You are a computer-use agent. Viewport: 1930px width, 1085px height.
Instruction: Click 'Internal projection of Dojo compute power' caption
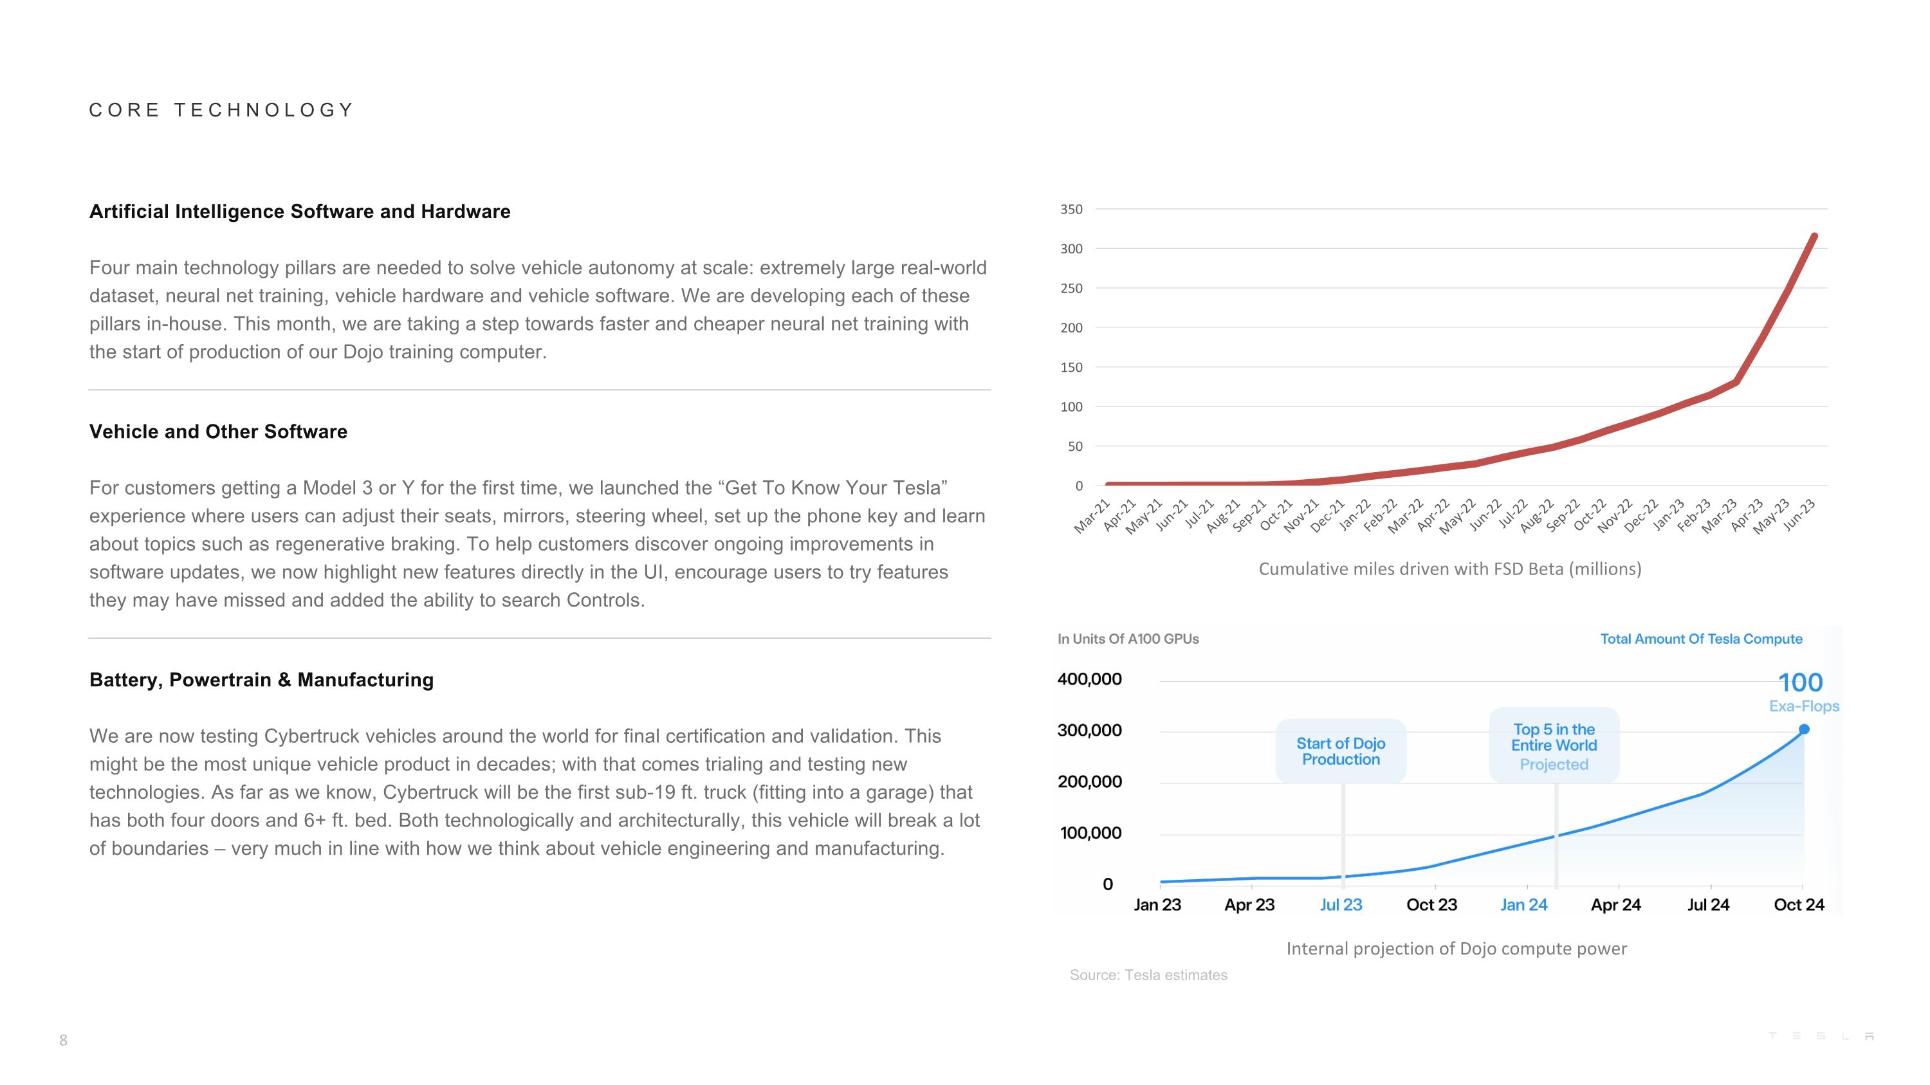(x=1457, y=949)
